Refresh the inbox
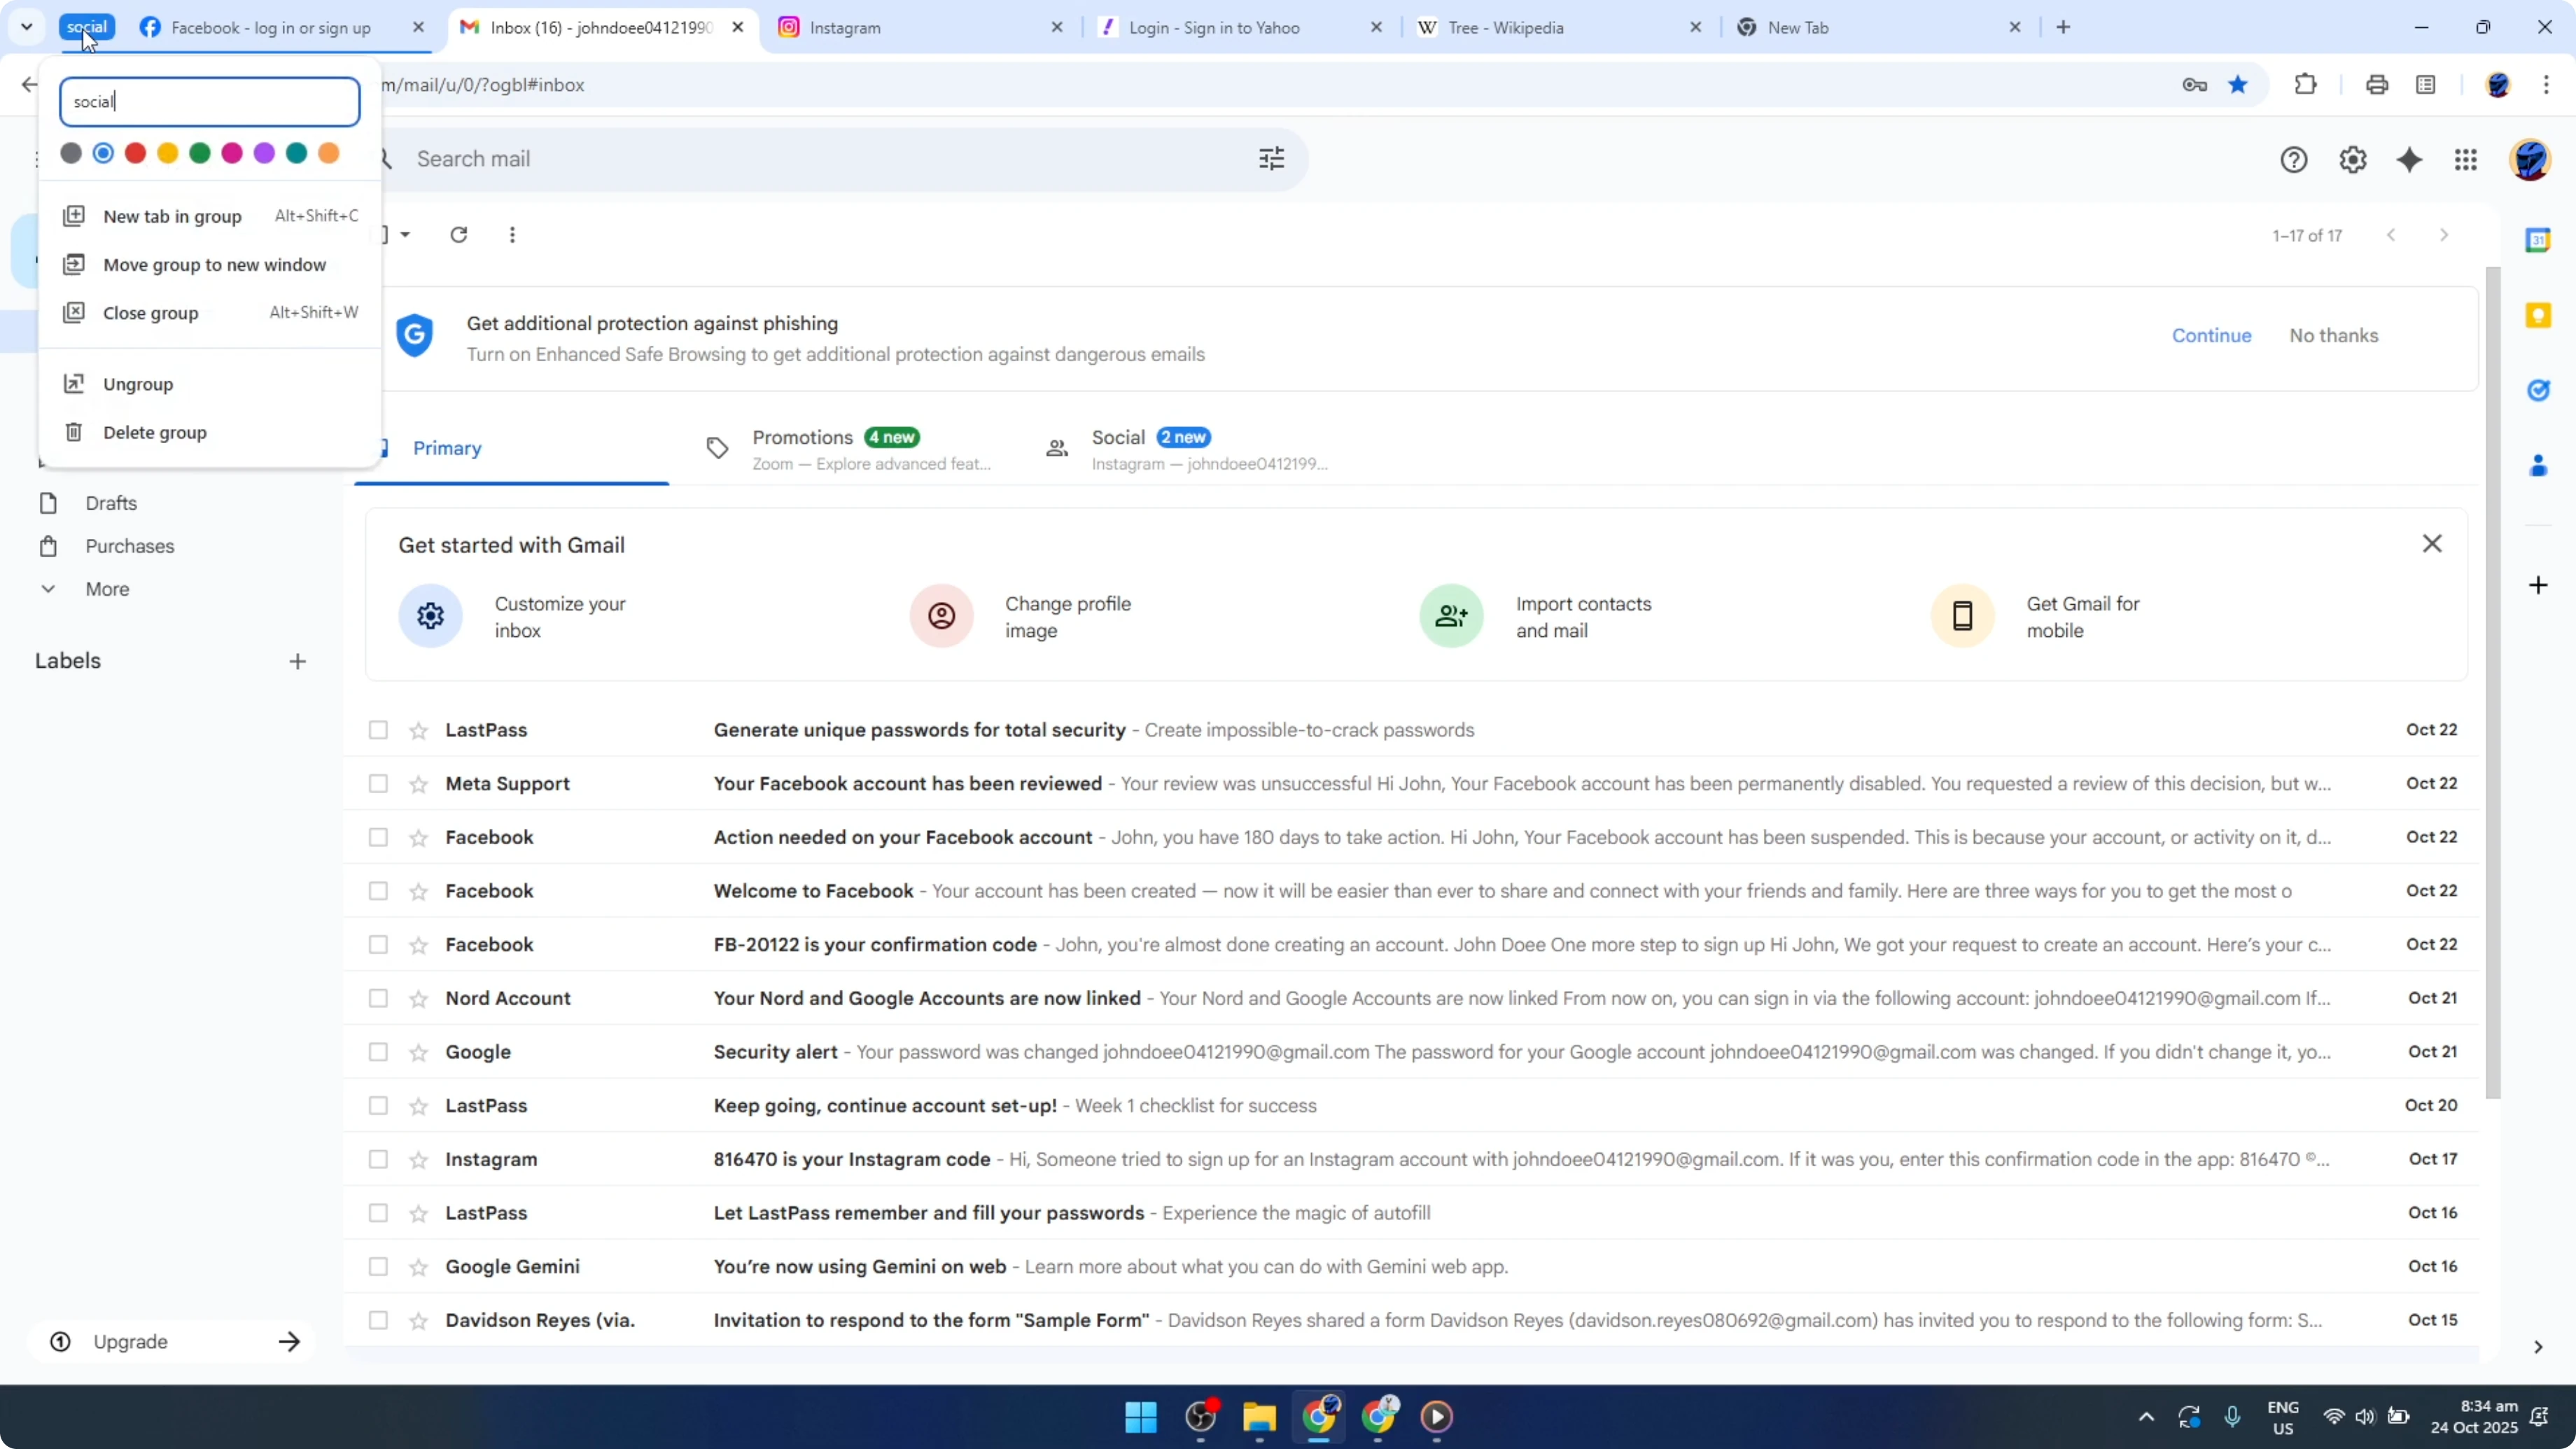 tap(459, 234)
